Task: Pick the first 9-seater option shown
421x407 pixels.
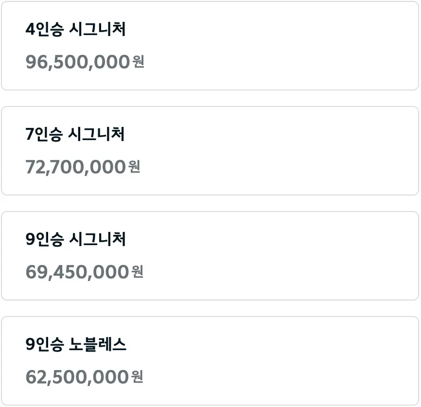Action: [210, 254]
